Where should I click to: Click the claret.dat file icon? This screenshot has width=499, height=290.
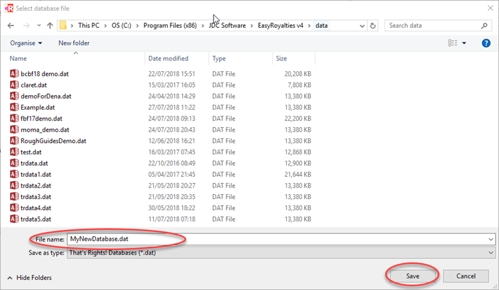(x=14, y=85)
